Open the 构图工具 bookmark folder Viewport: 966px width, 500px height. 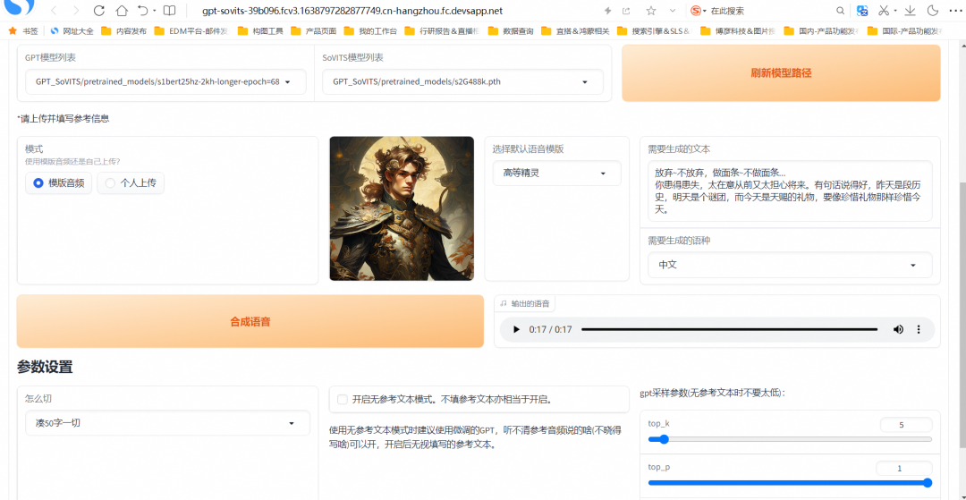tap(260, 30)
